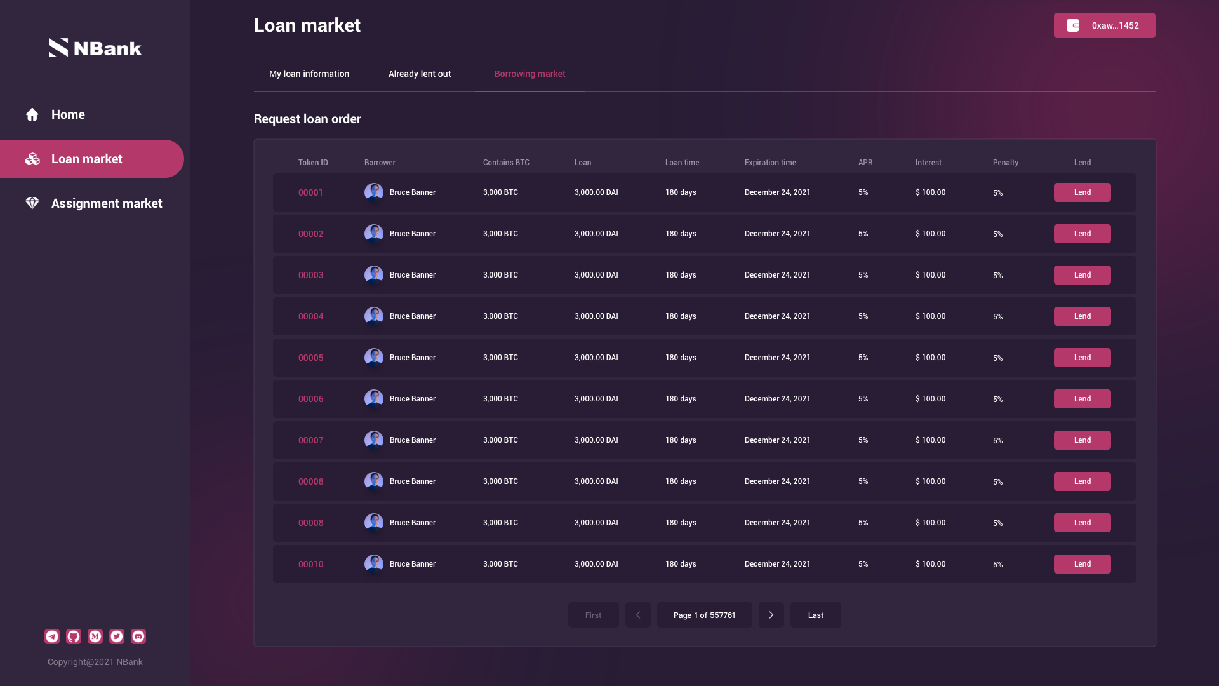The height and width of the screenshot is (686, 1219).
Task: Go to previous page with left chevron
Action: click(638, 615)
